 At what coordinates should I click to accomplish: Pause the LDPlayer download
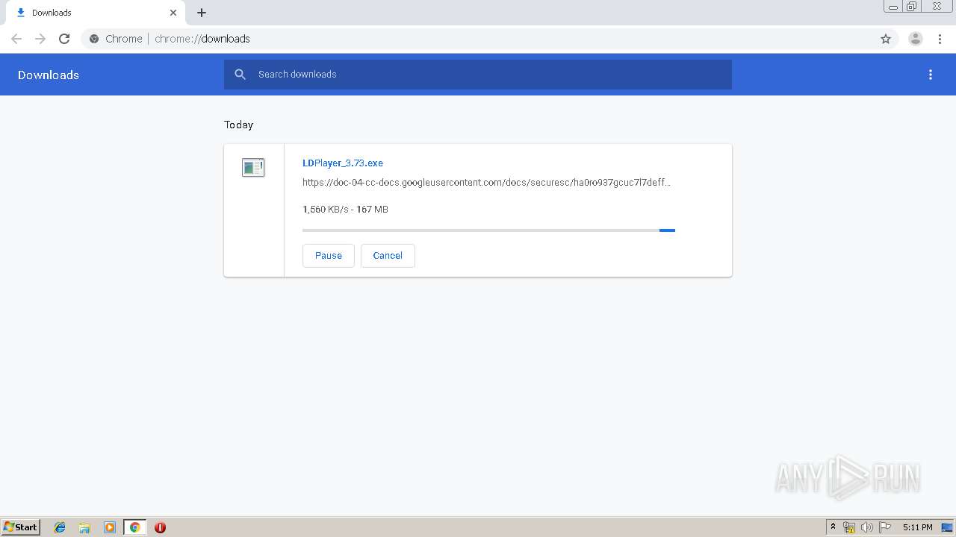coord(329,255)
